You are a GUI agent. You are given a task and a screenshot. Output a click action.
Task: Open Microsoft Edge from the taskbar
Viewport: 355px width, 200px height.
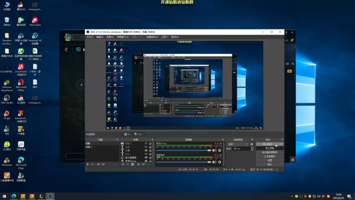click(14, 196)
